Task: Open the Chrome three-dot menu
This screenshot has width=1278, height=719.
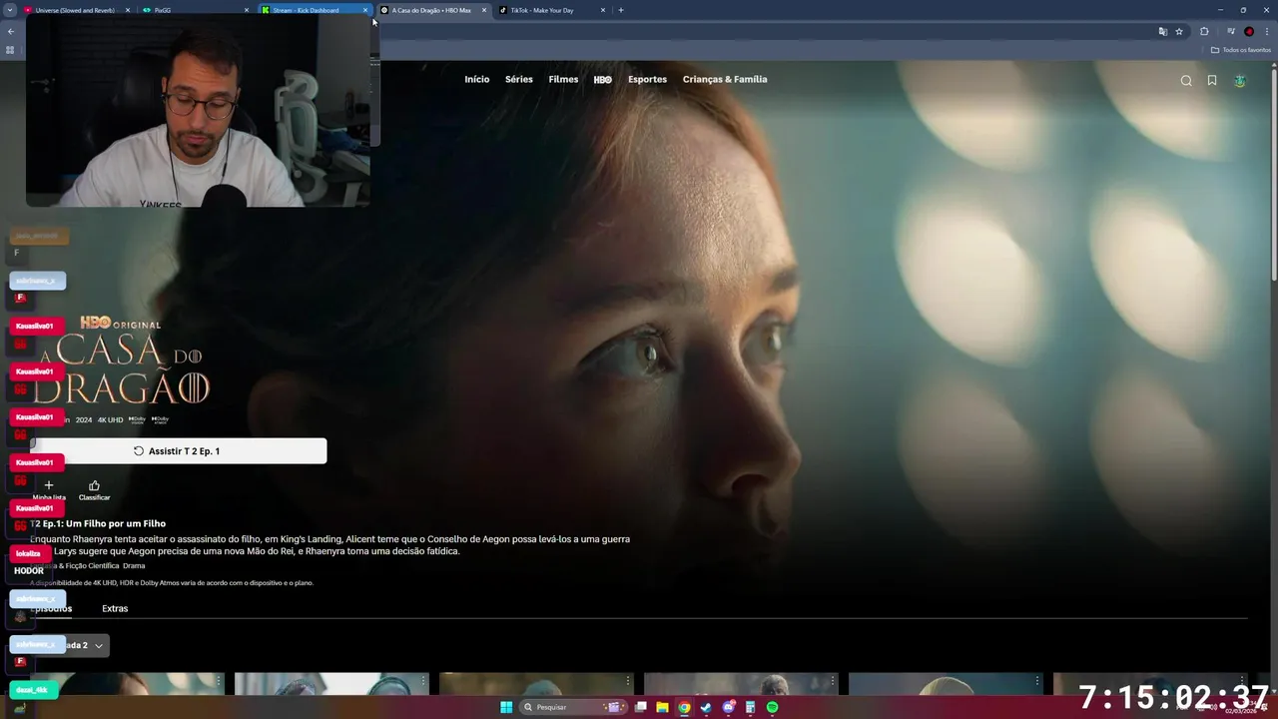Action: point(1266,32)
